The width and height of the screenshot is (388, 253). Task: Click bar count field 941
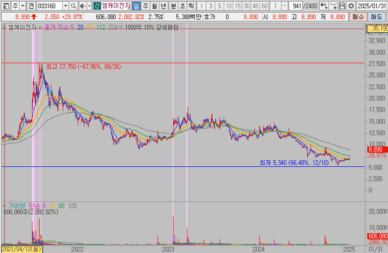tap(296, 6)
